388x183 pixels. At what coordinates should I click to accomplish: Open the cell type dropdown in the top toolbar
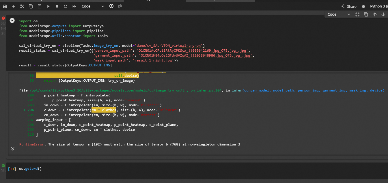coord(93,6)
